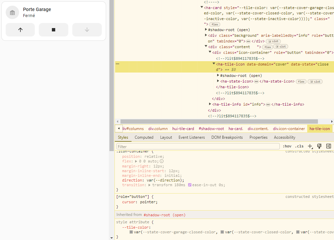This screenshot has height=240, width=334.
Task: Collapse the ha-tile-icon element node
Action: pos(214,64)
